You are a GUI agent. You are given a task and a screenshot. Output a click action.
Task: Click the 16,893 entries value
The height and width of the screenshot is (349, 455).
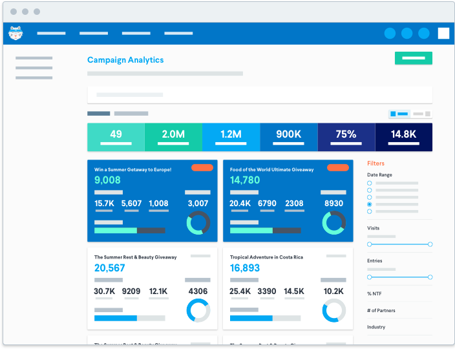(x=244, y=268)
